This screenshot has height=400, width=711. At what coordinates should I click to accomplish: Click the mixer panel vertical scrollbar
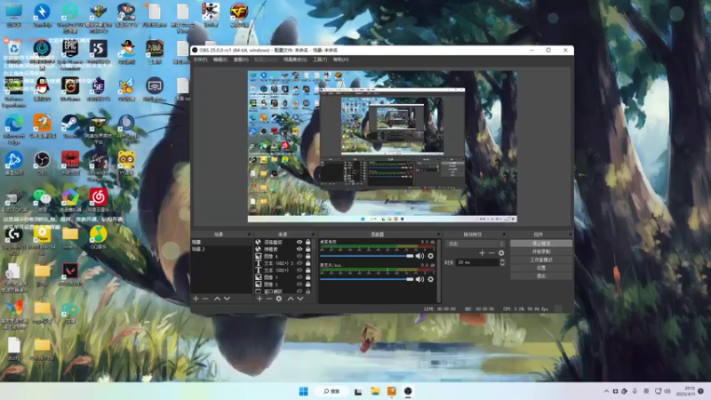point(438,271)
